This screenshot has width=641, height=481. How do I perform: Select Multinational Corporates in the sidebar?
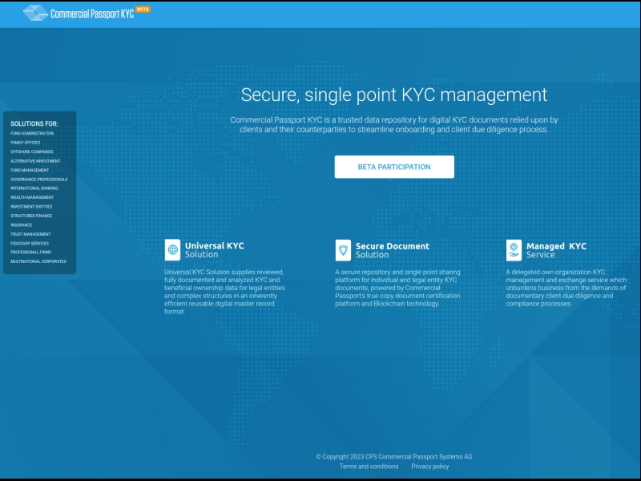coord(38,261)
